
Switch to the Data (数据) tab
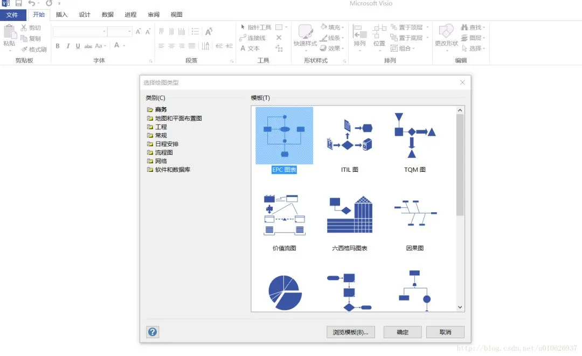point(108,15)
